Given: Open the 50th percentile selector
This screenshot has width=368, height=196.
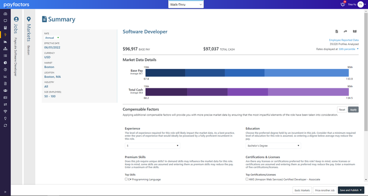Looking at the screenshot, I should click(349, 49).
